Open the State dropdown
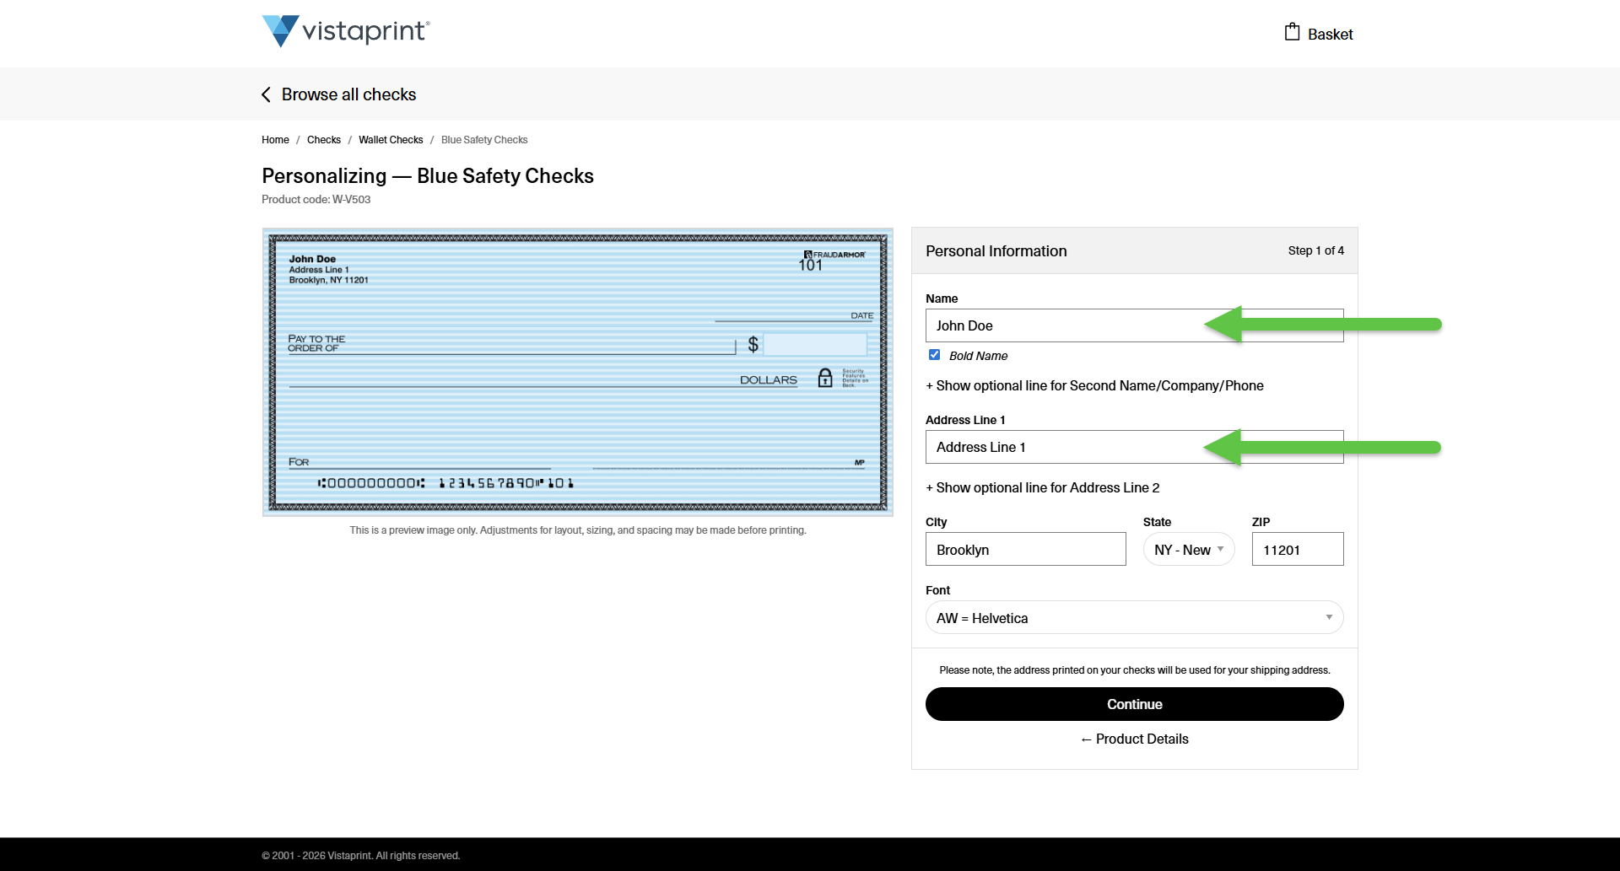 click(1189, 549)
